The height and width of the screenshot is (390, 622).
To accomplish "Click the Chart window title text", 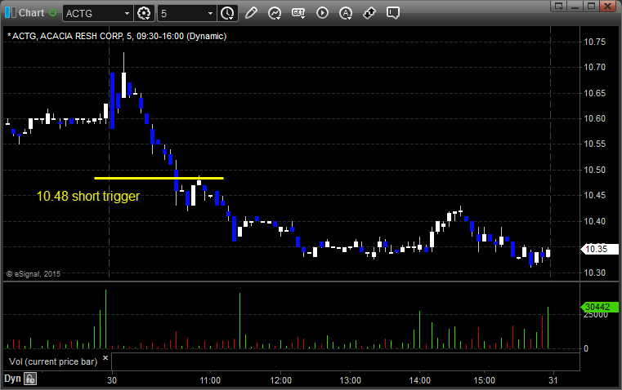I will coord(32,13).
